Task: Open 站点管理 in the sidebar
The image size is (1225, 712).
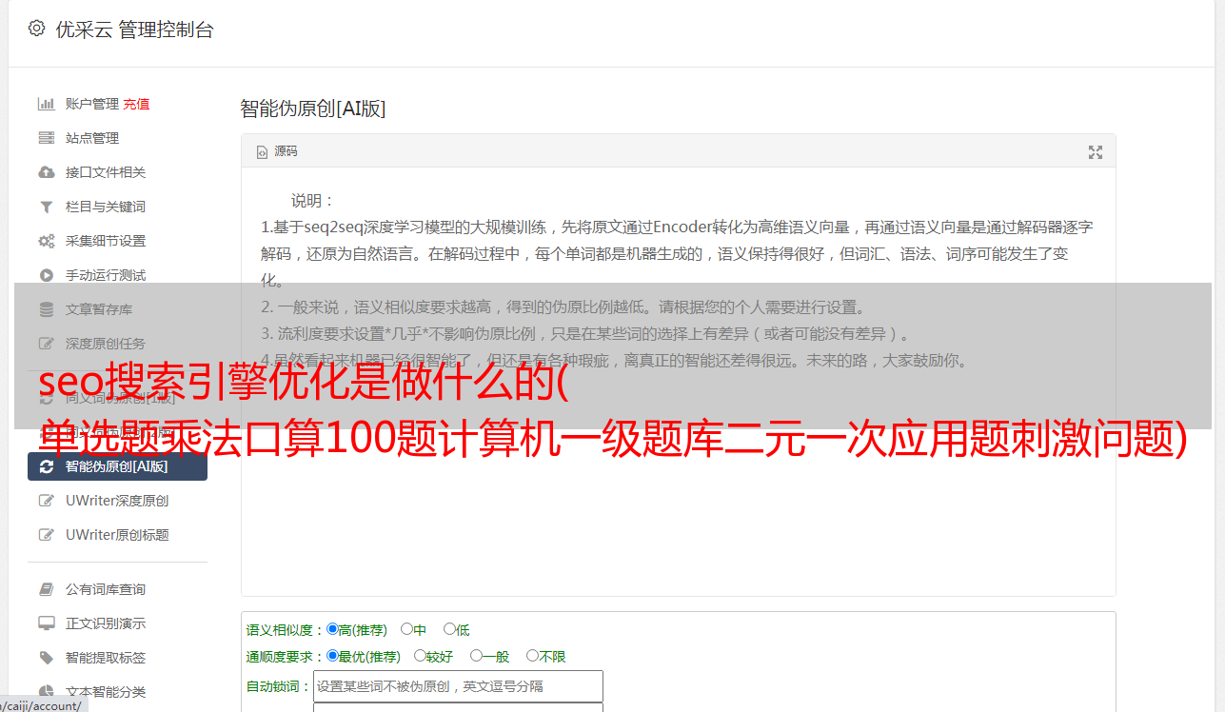Action: pyautogui.click(x=92, y=138)
